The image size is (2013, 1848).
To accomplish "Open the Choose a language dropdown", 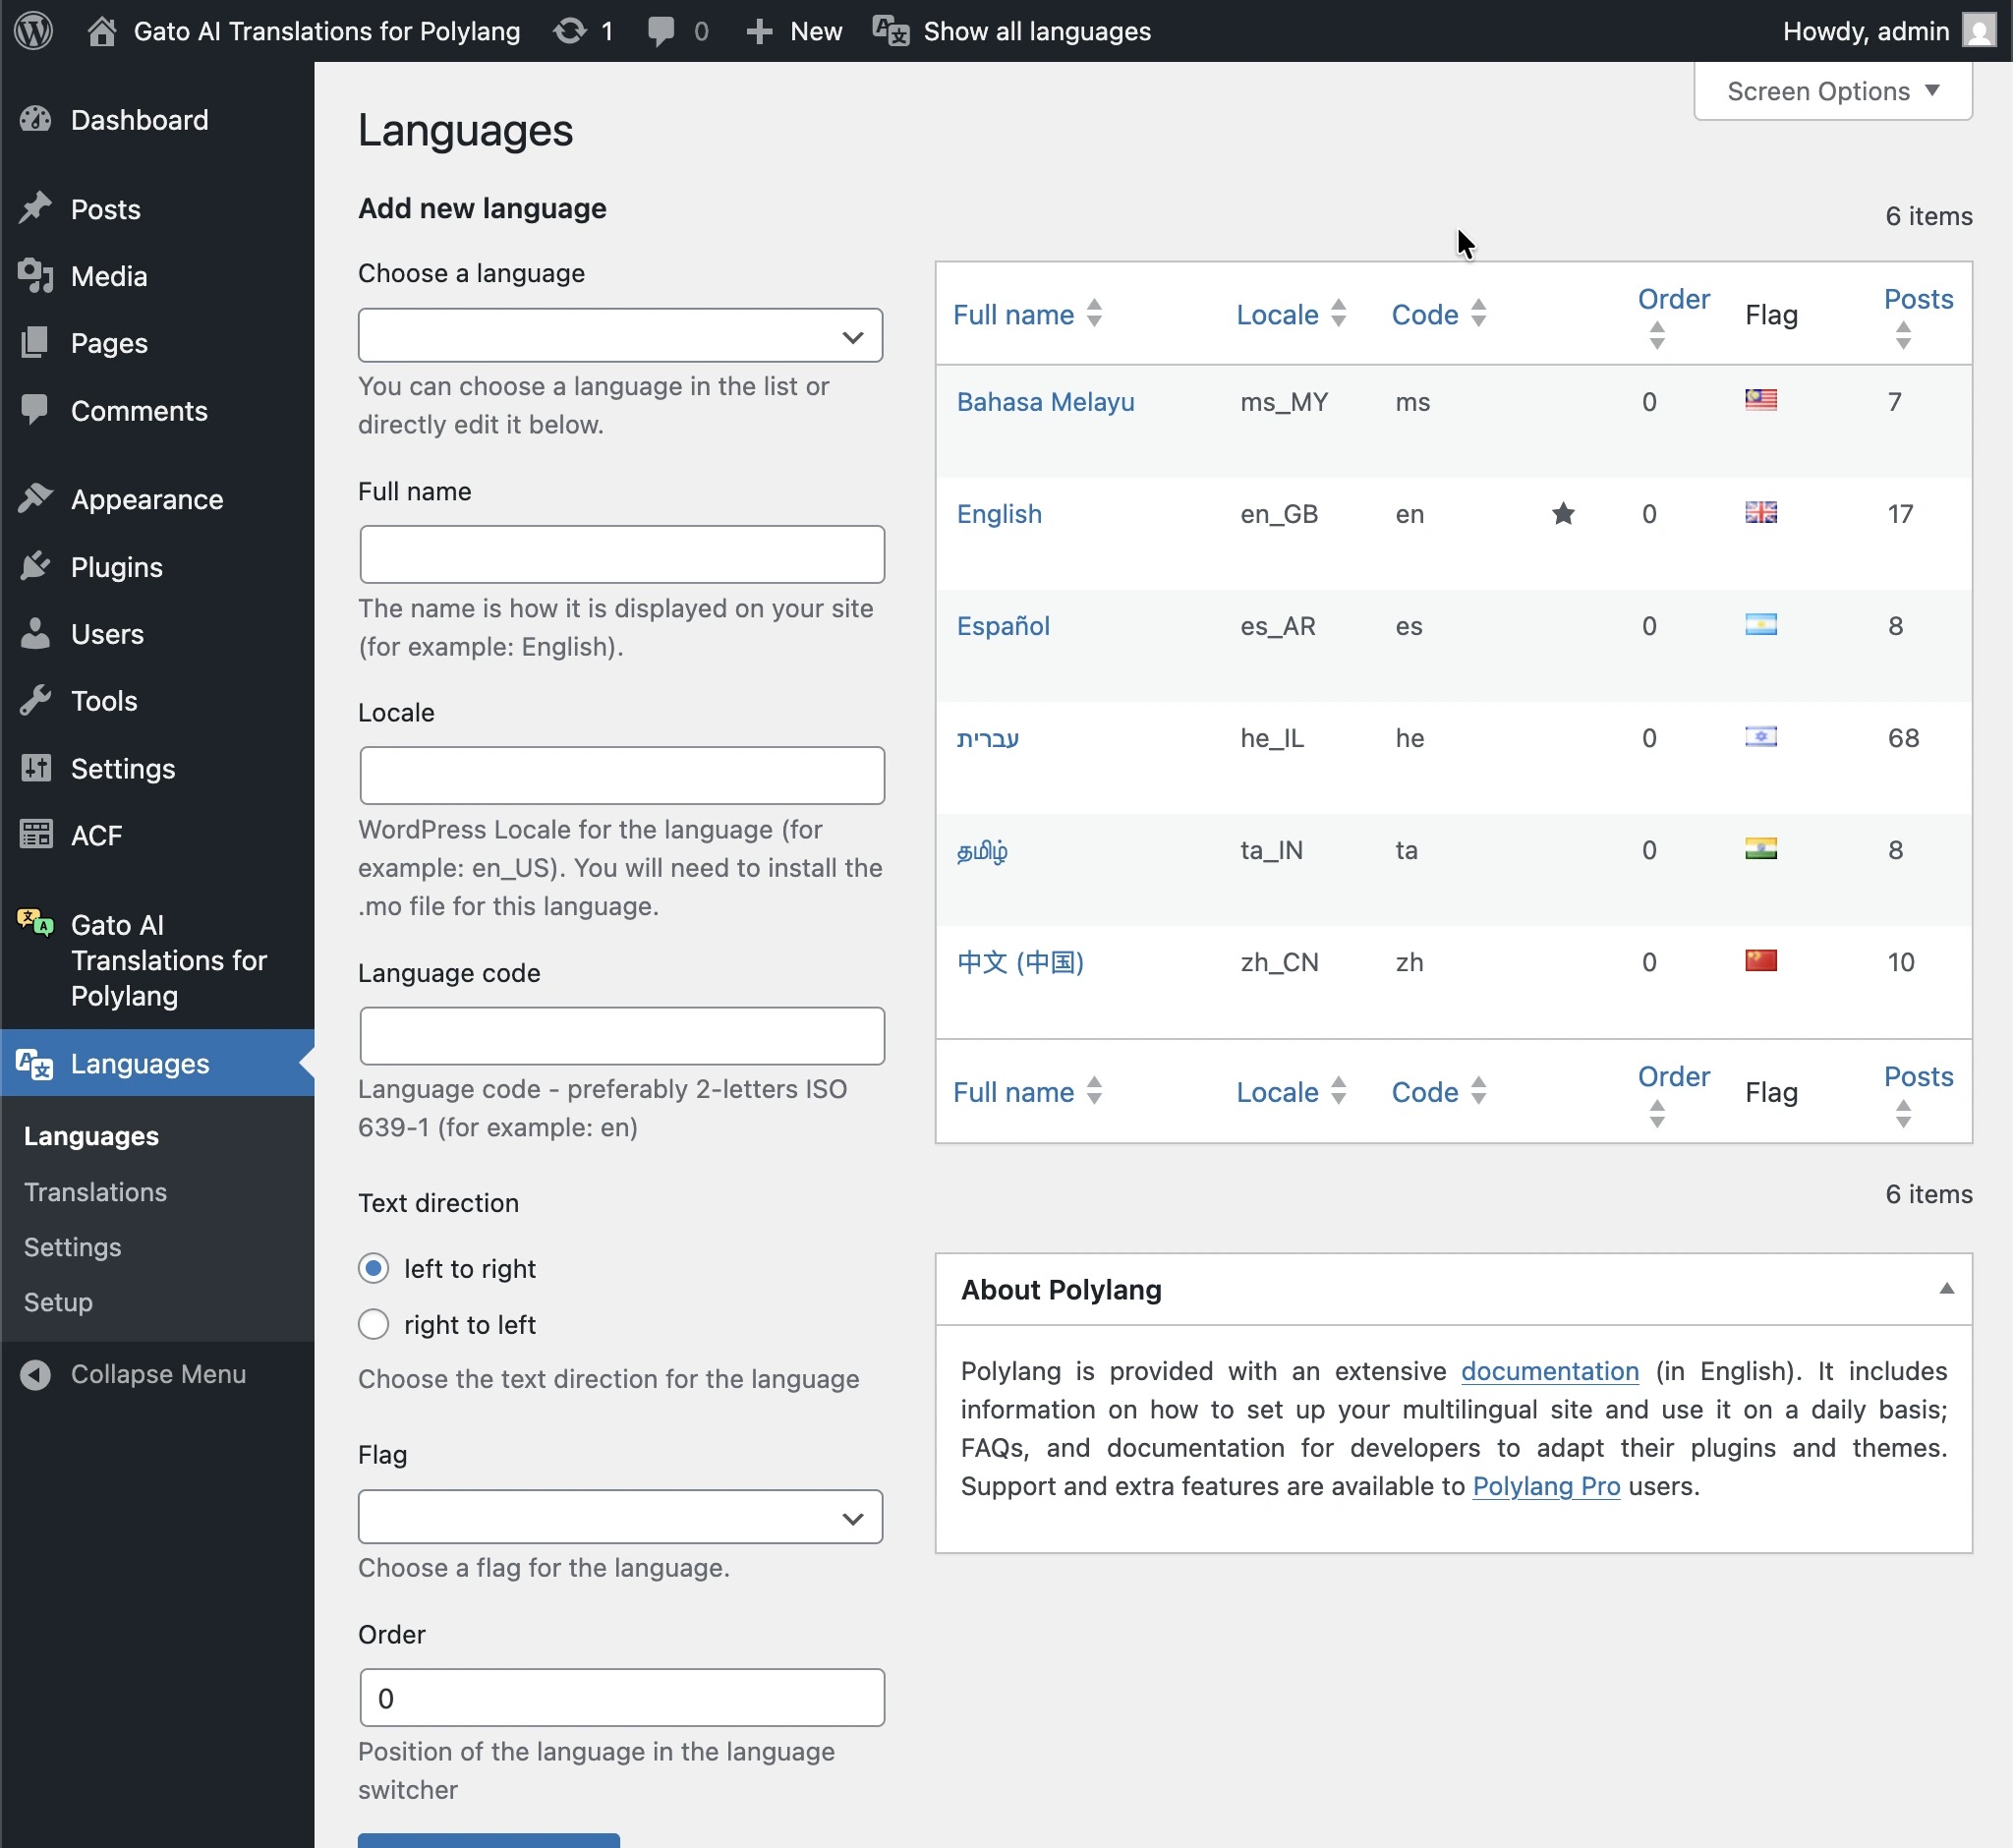I will [619, 335].
